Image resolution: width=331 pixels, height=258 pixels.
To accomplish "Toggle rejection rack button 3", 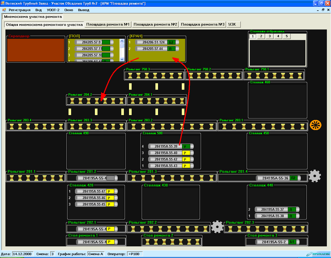I will (270, 36).
